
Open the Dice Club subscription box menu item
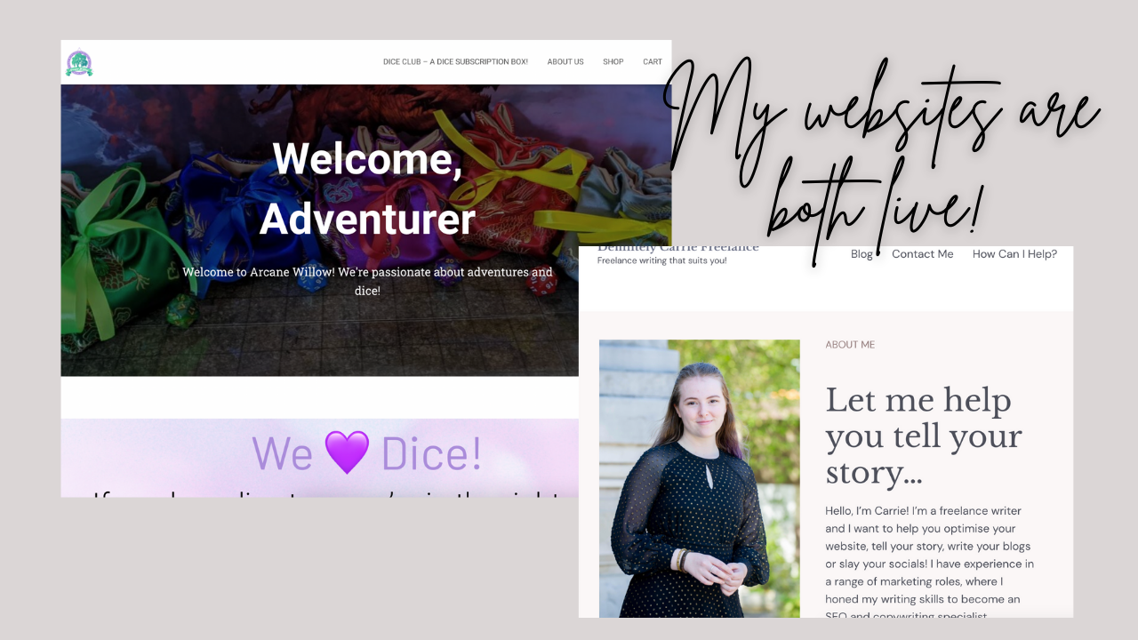coord(455,62)
